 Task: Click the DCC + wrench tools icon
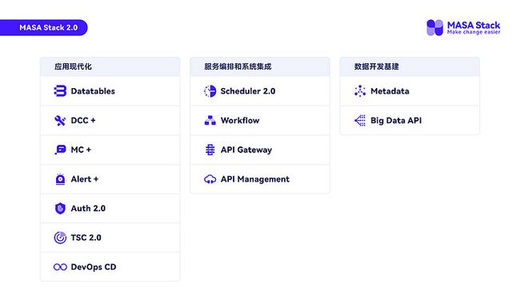click(60, 120)
